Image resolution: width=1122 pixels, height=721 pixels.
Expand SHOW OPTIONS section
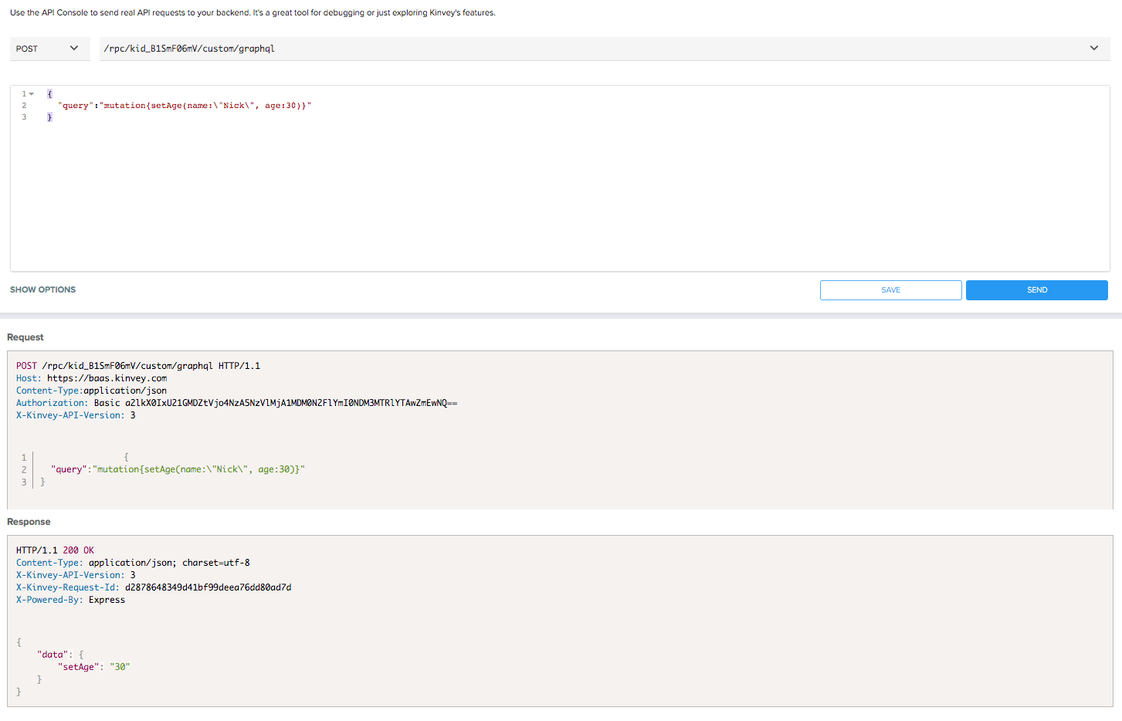click(43, 289)
